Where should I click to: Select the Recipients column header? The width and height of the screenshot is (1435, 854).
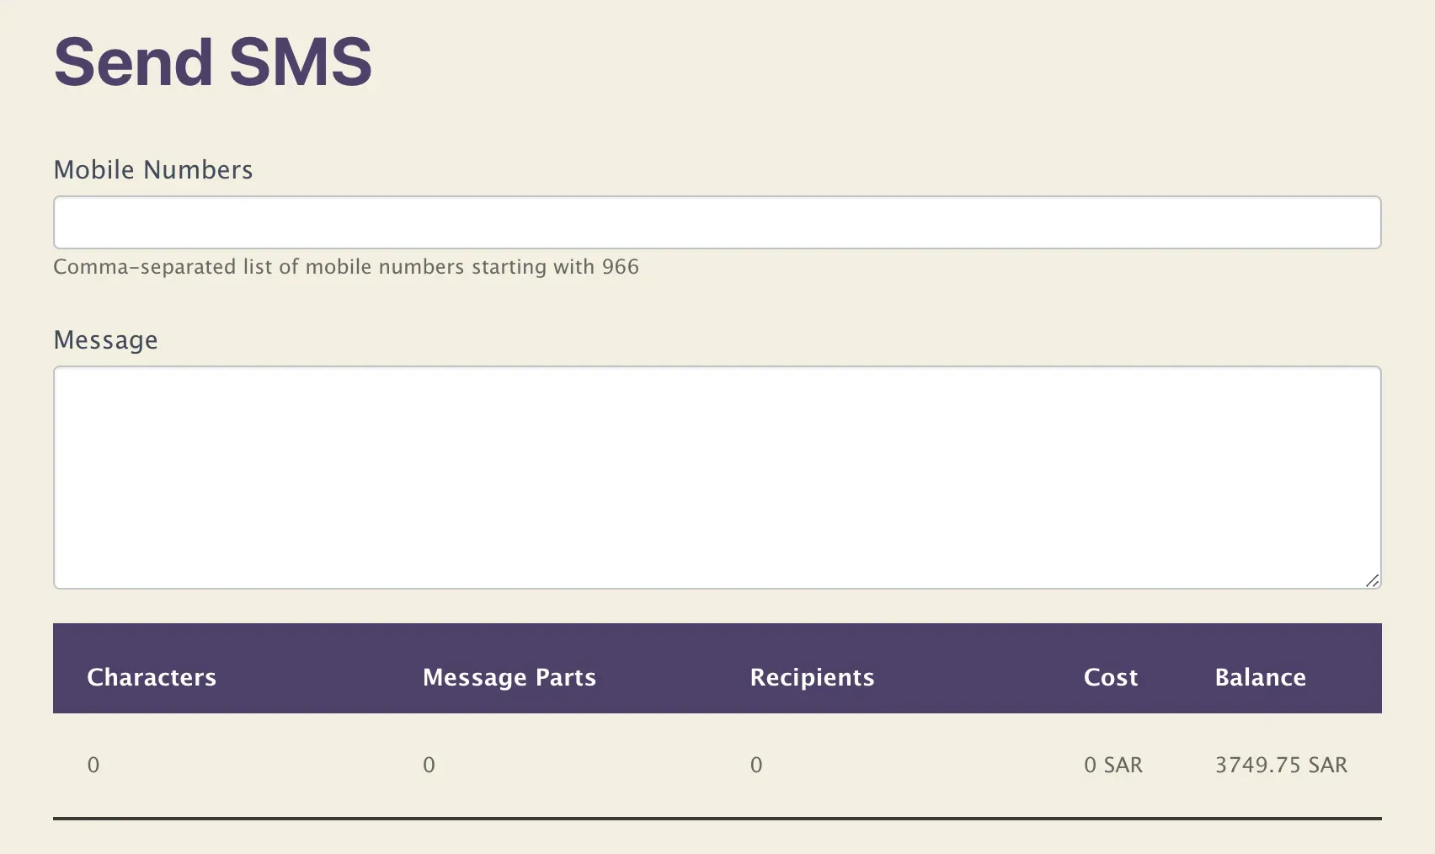(x=813, y=677)
